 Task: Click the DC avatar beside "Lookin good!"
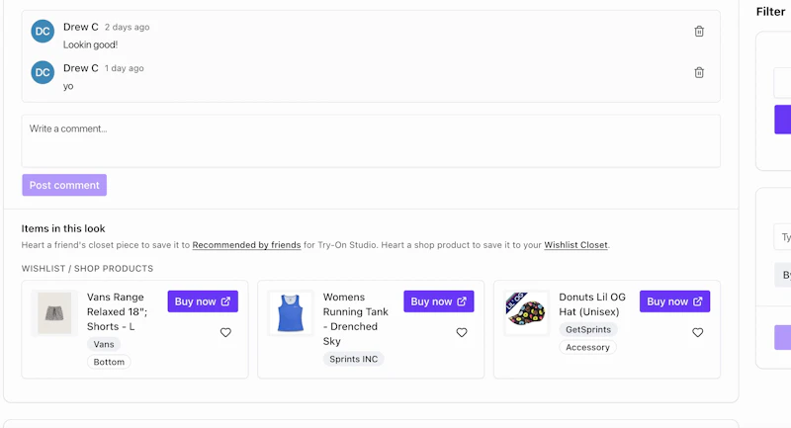click(43, 32)
